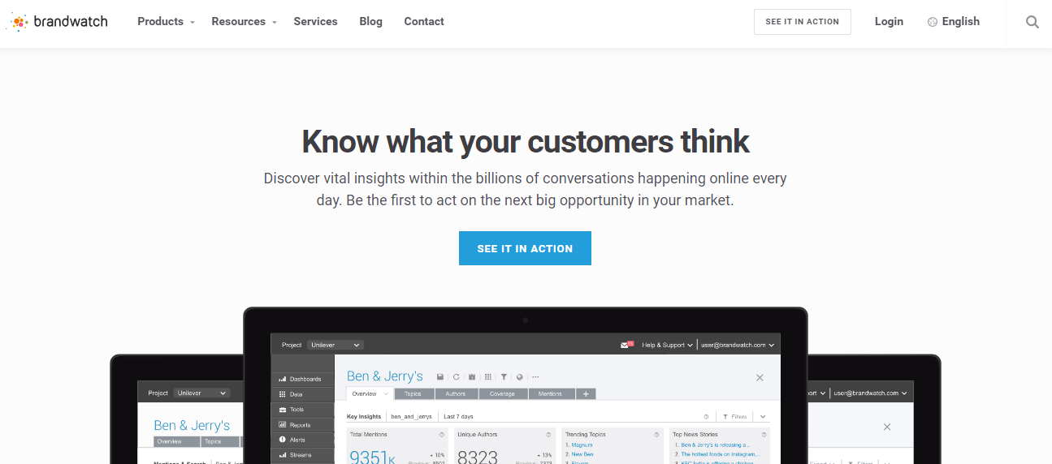Click the funnel filter icon in dashboard toolbar

pyautogui.click(x=504, y=377)
